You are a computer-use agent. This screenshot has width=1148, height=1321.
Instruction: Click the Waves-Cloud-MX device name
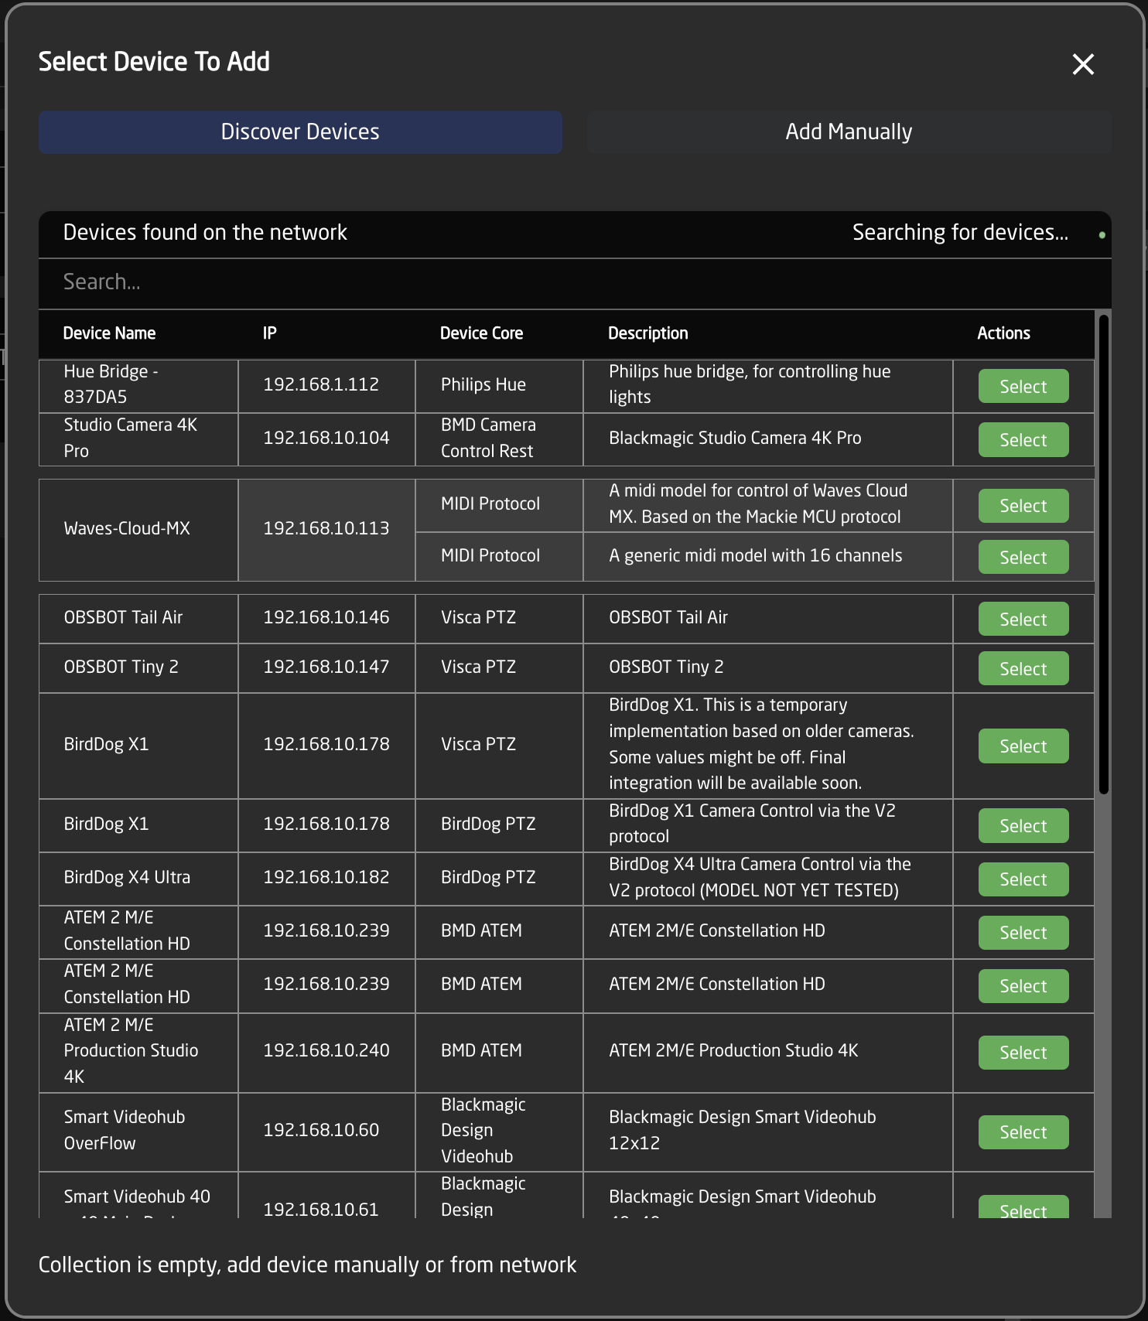(x=127, y=528)
